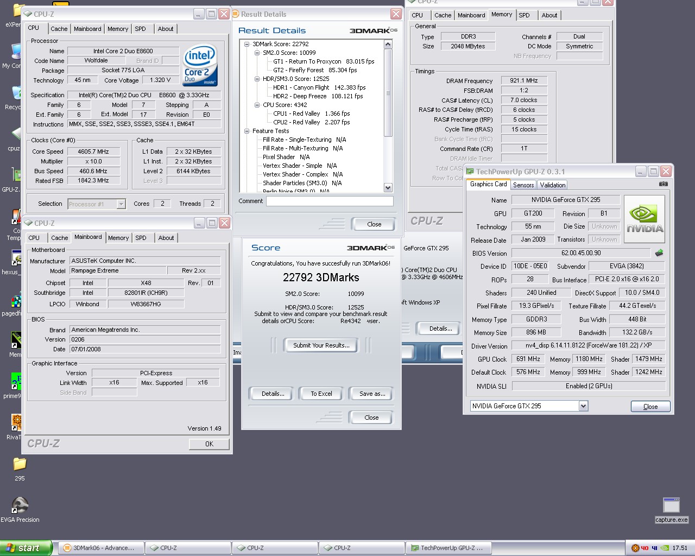
Task: Save the BIOS using GPU-Z chip icon
Action: 659,252
